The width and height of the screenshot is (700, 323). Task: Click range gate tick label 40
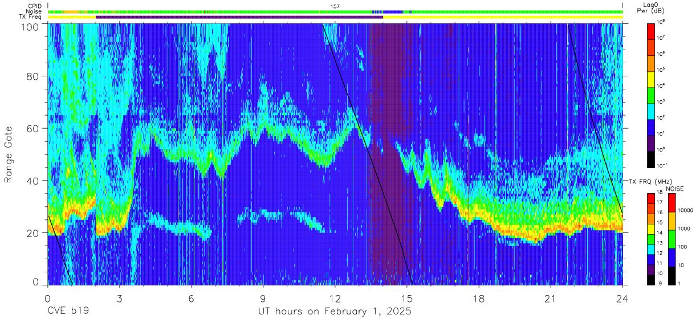click(33, 181)
